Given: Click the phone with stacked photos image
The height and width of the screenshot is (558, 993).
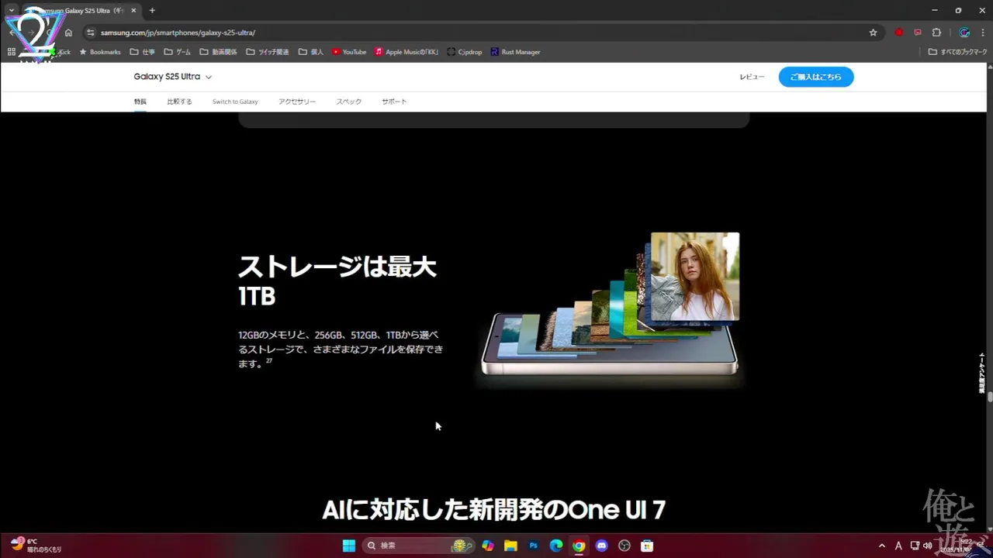Looking at the screenshot, I should tap(610, 306).
